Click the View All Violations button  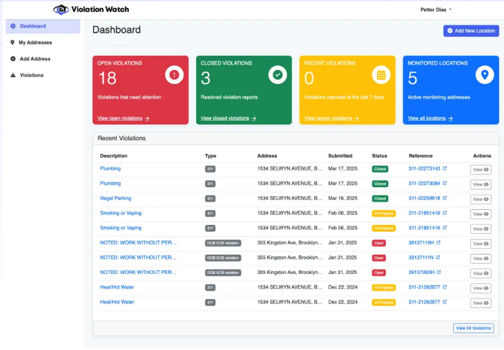coord(473,328)
